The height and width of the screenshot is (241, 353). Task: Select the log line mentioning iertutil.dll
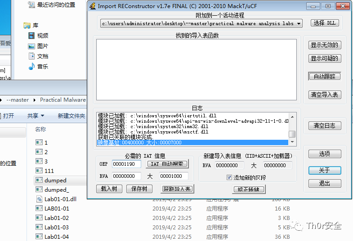(157, 116)
